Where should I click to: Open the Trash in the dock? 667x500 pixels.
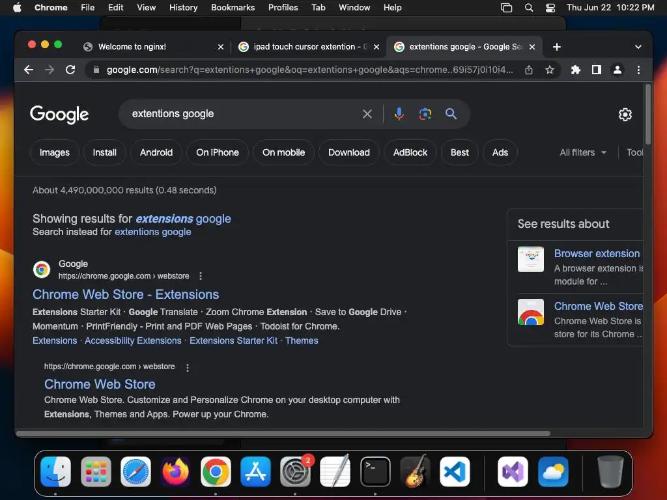[x=610, y=471]
